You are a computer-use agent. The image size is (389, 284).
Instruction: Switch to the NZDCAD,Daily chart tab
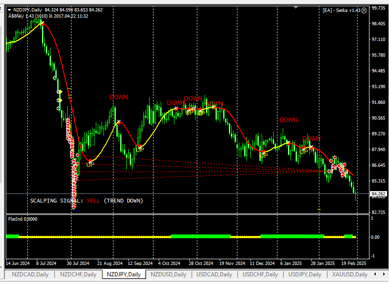tap(30, 274)
